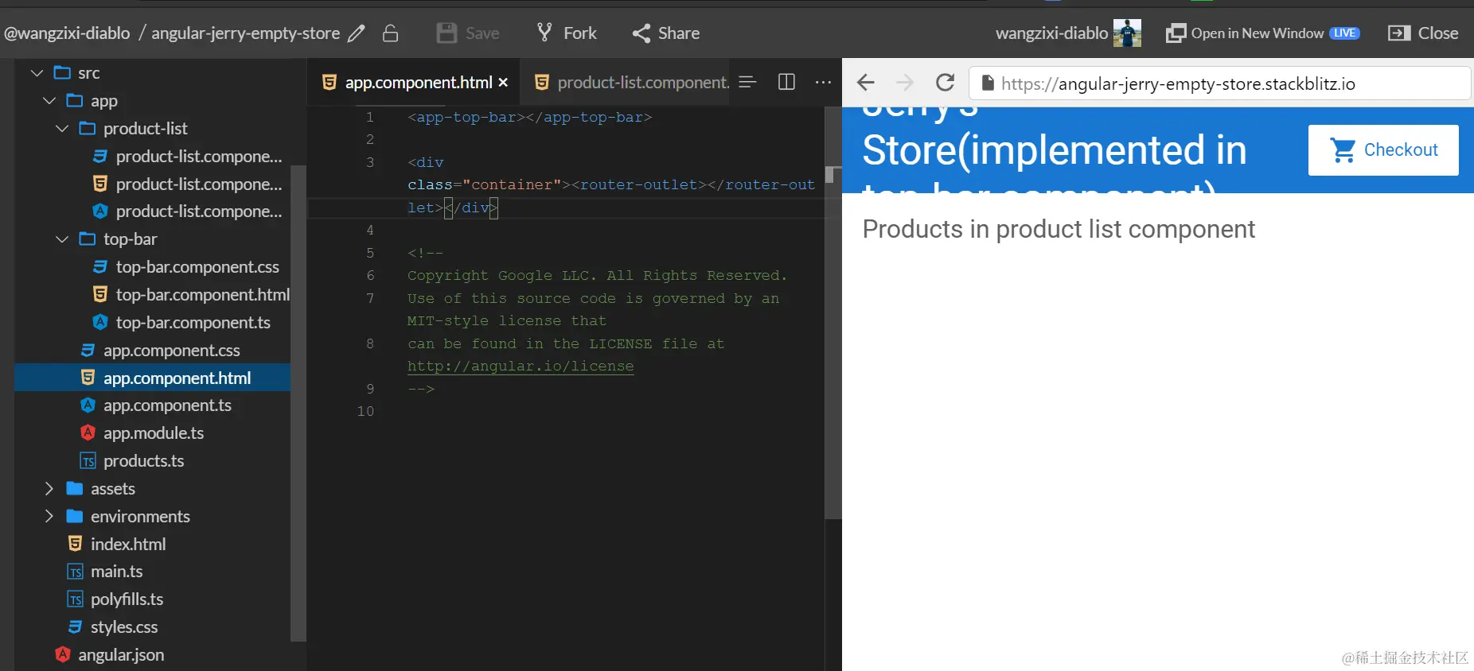Viewport: 1474px width, 671px height.
Task: Open products.ts file
Action: point(143,461)
